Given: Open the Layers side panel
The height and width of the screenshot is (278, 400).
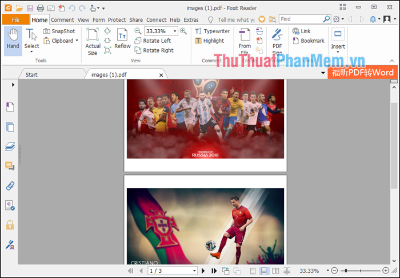Looking at the screenshot, I should [x=10, y=146].
